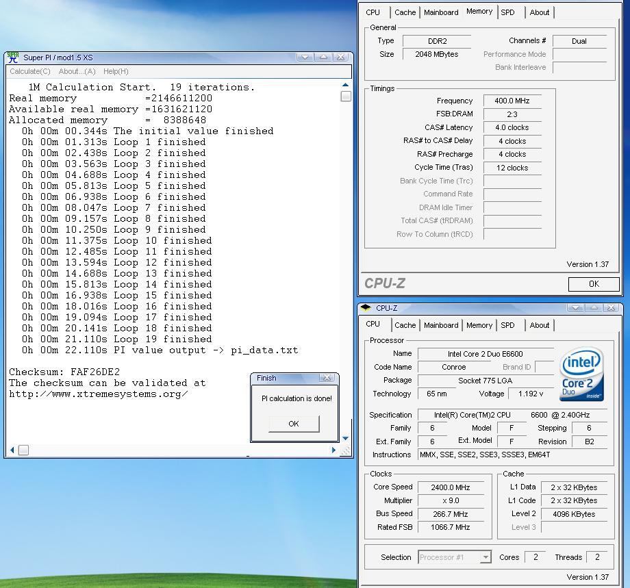
Task: Click OK button in upper CPU-Z window
Action: (x=594, y=284)
